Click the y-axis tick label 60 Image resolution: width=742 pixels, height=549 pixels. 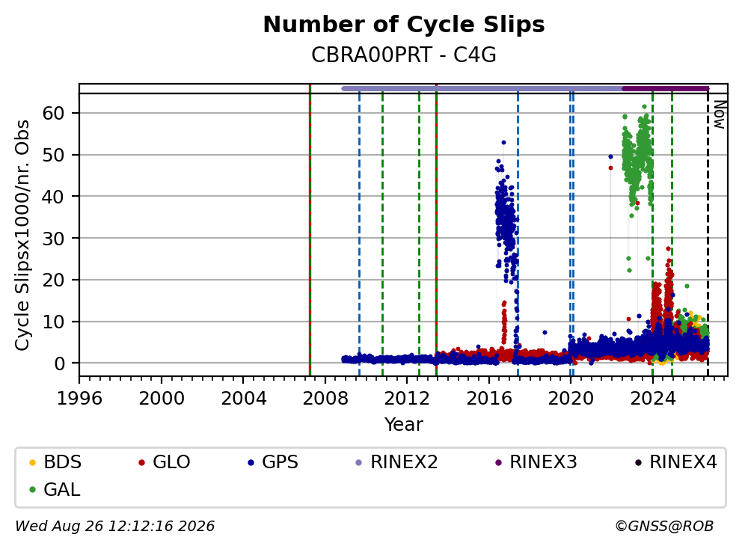tap(53, 113)
